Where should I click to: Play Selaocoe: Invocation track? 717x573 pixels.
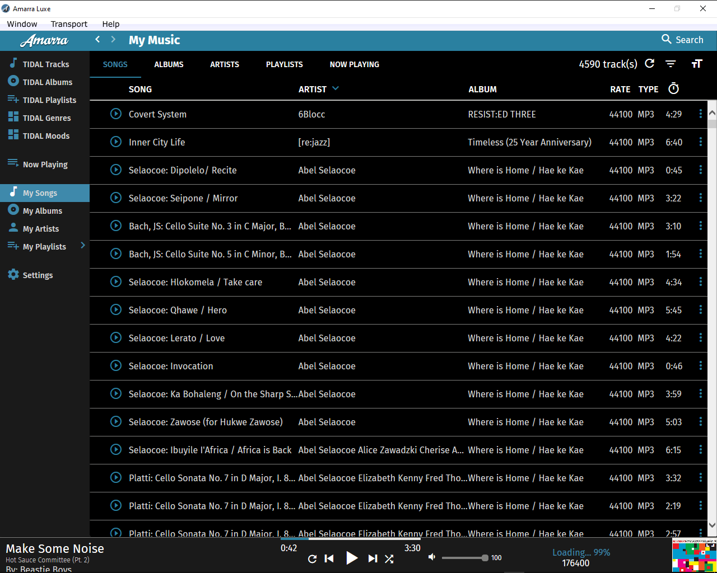click(116, 365)
